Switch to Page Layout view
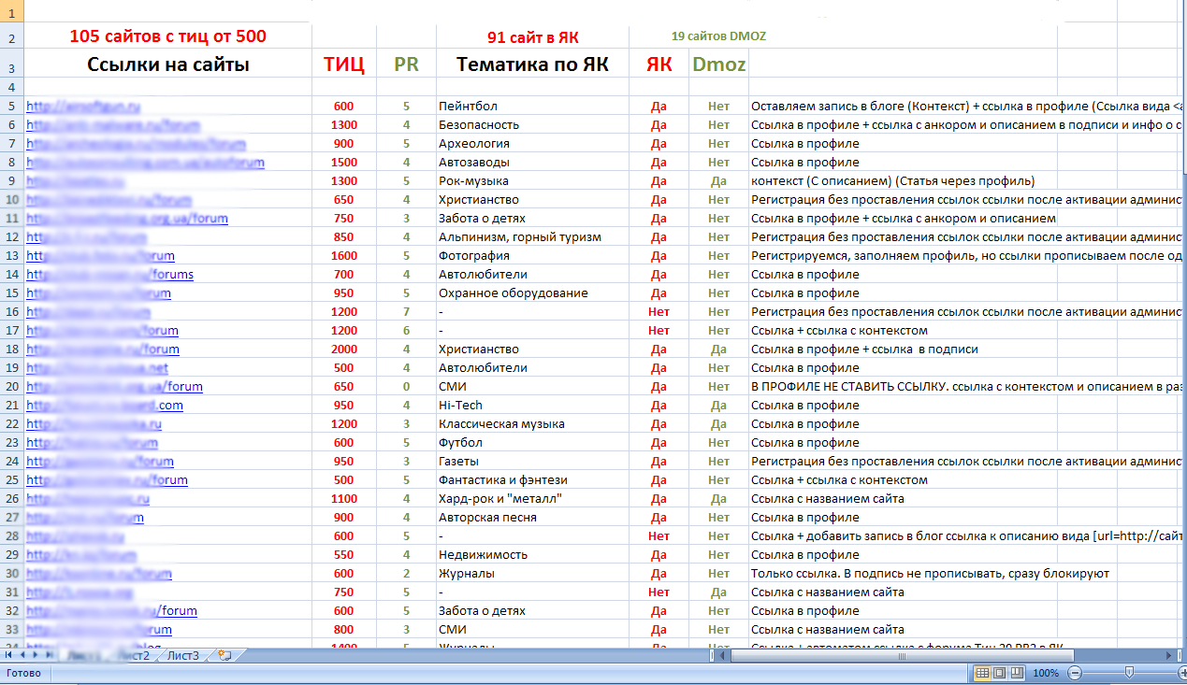1187x685 pixels. (x=999, y=673)
